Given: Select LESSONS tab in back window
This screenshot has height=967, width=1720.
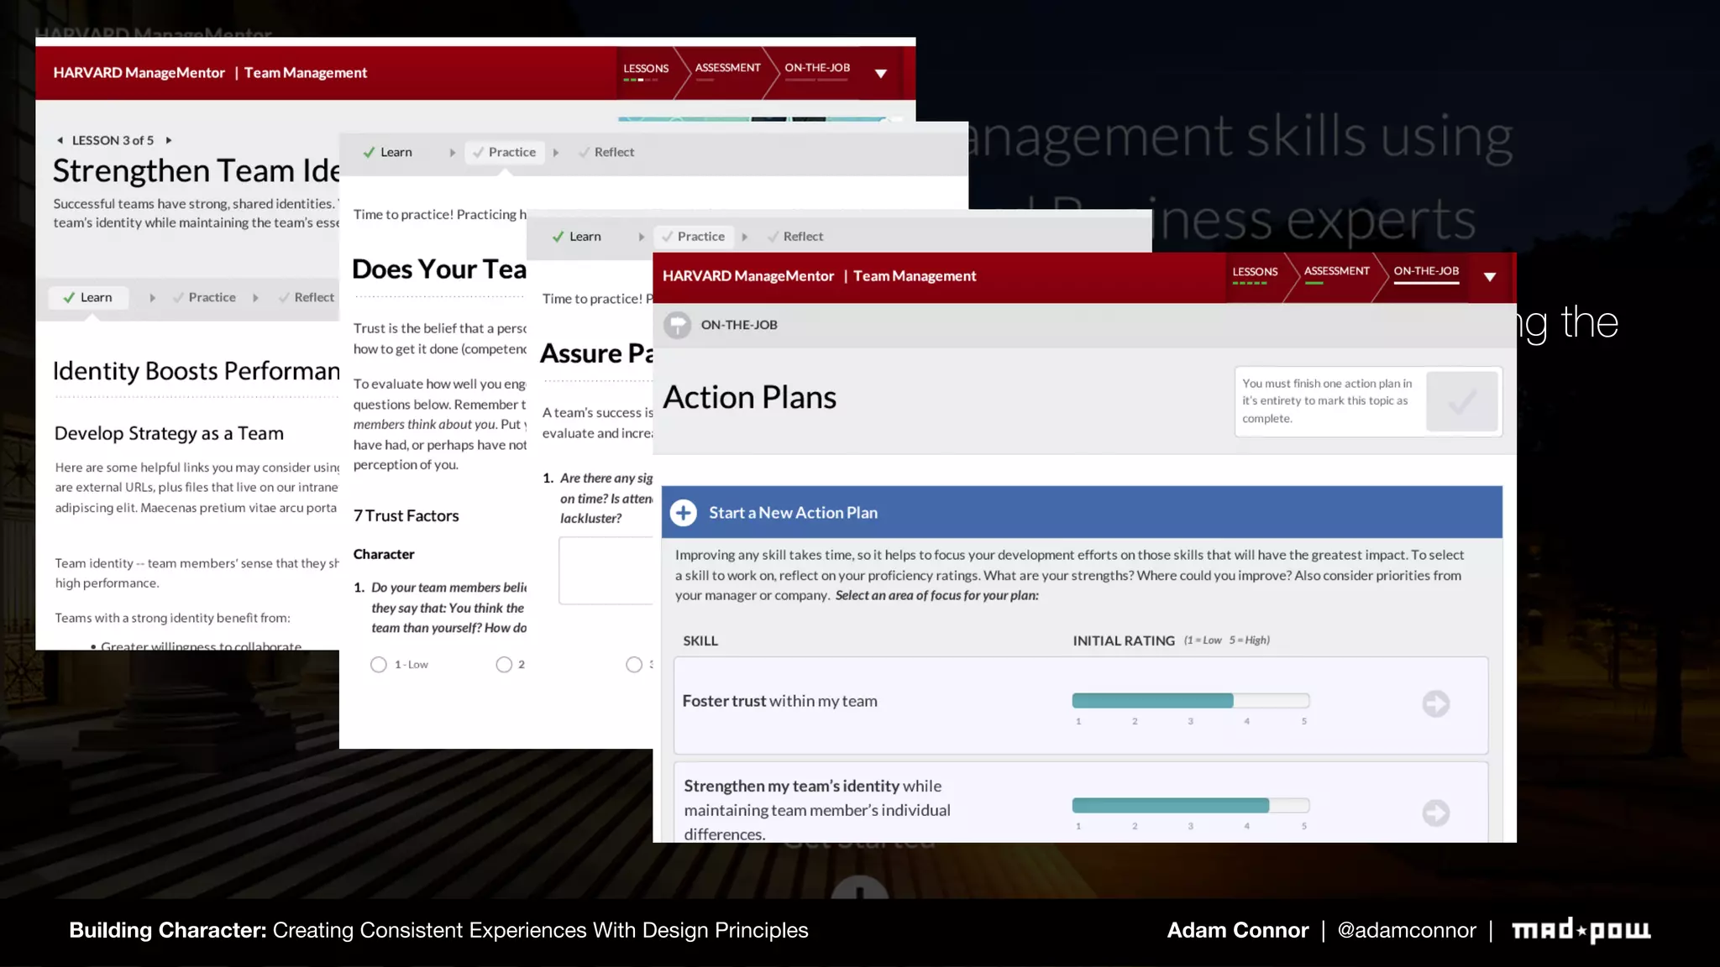Looking at the screenshot, I should click(646, 70).
